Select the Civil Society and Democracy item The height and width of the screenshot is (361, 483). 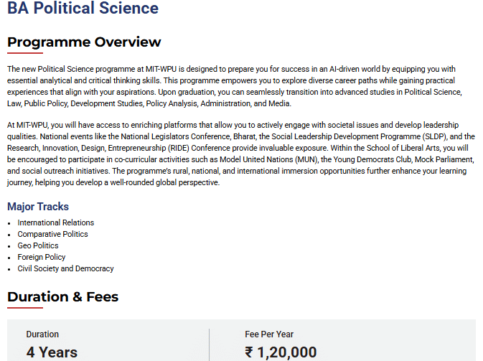66,268
